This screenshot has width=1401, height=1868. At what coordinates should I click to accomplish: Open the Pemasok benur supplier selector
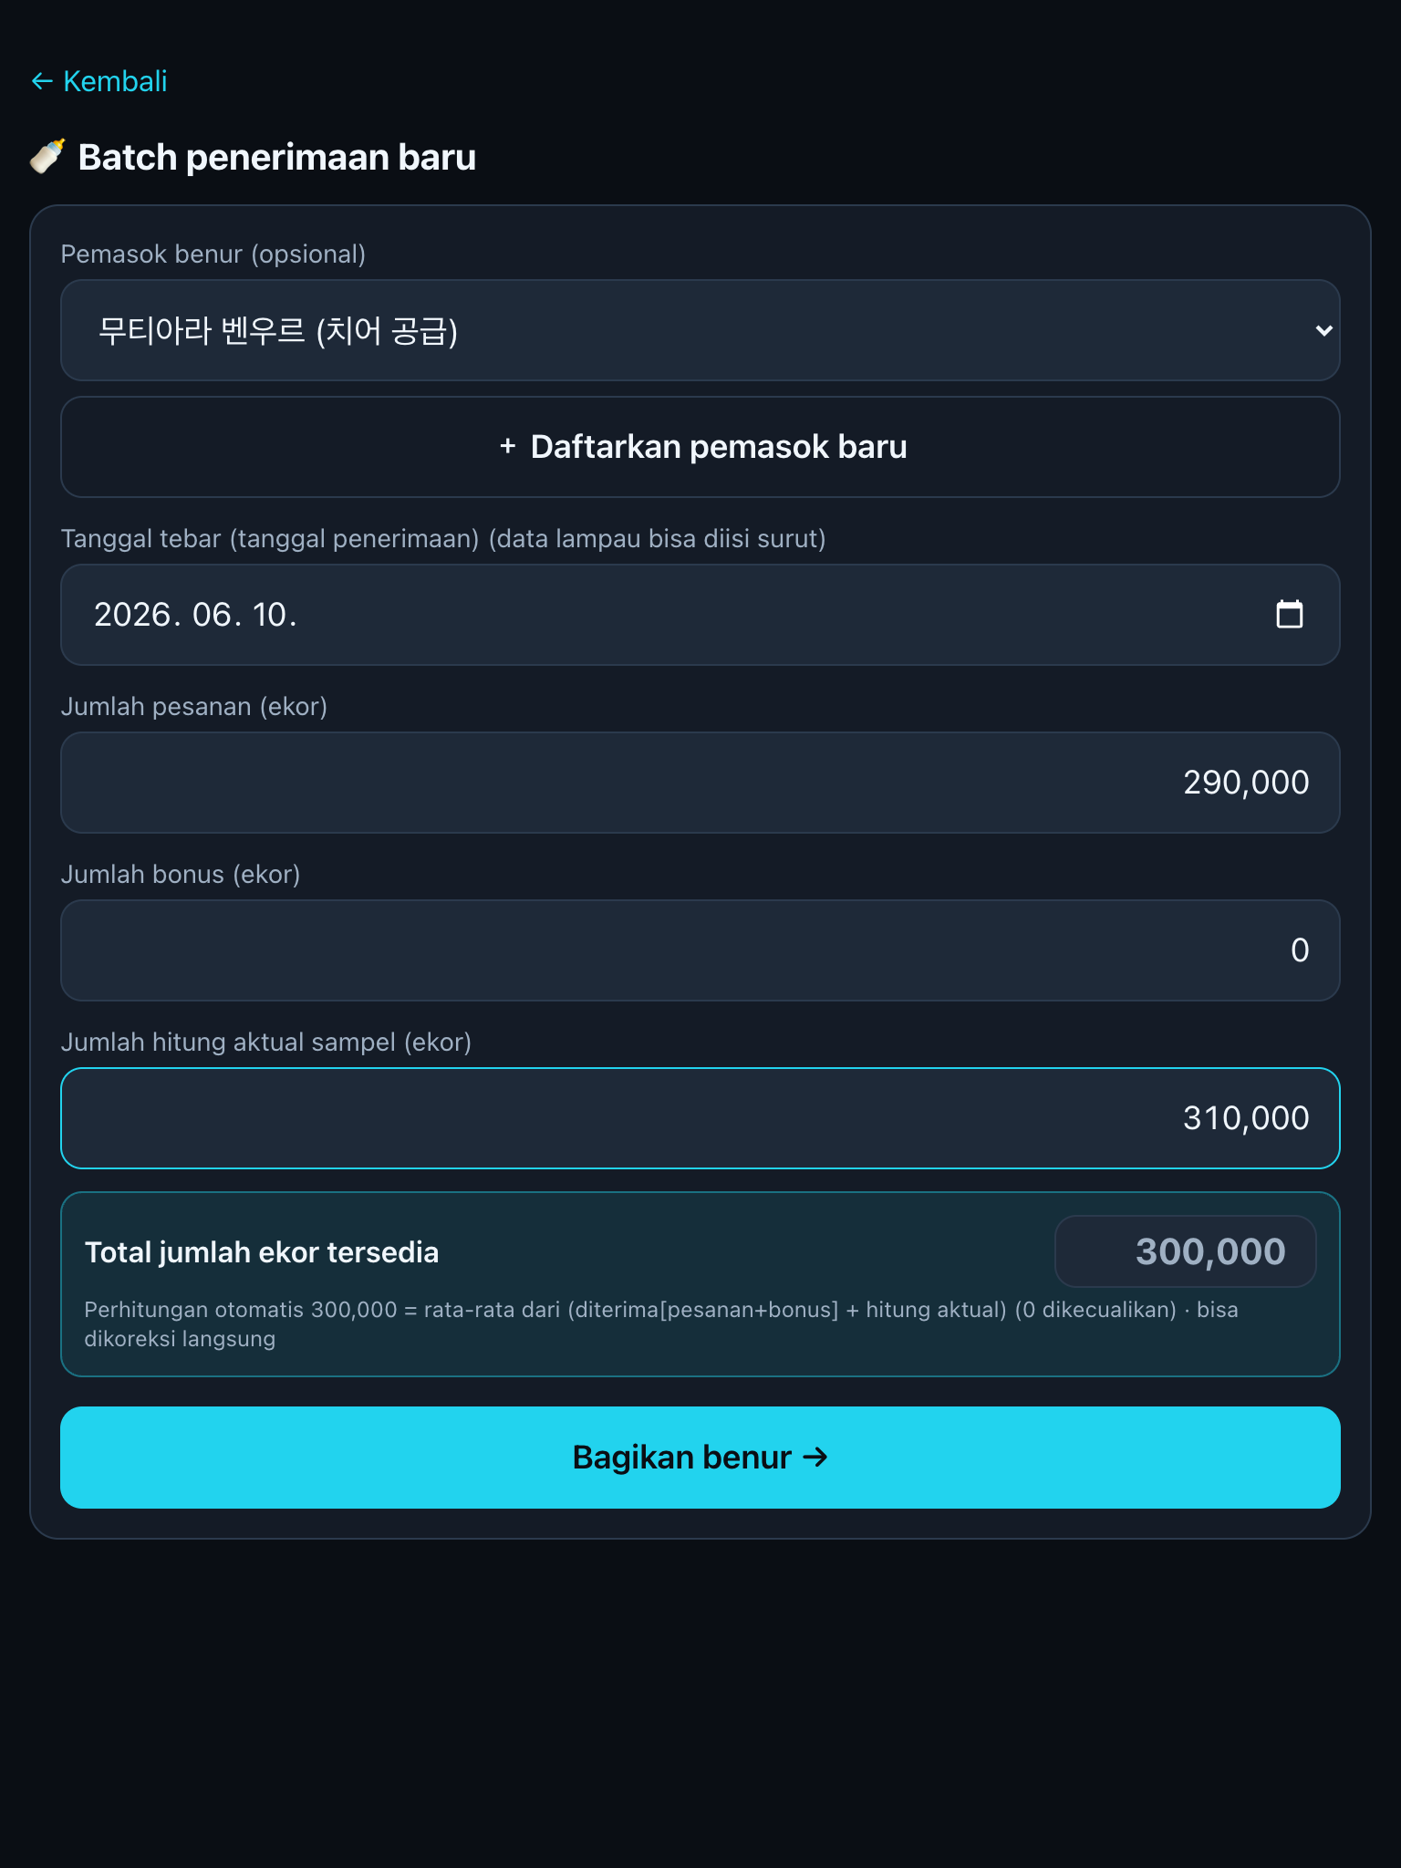700,330
